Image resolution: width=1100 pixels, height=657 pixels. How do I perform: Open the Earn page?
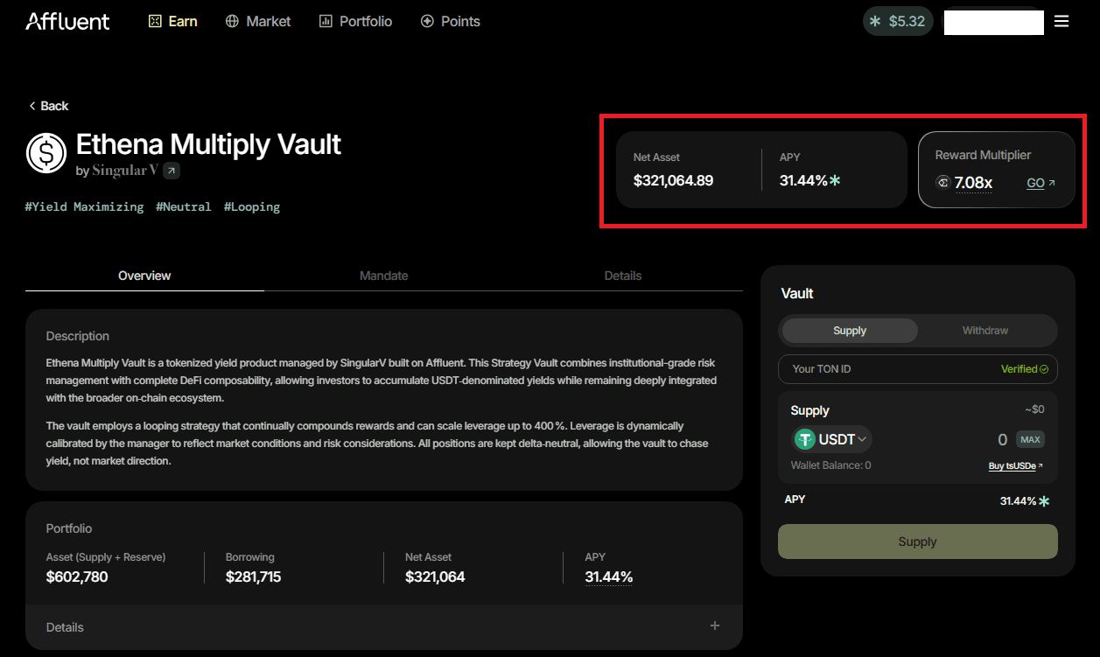pyautogui.click(x=173, y=21)
